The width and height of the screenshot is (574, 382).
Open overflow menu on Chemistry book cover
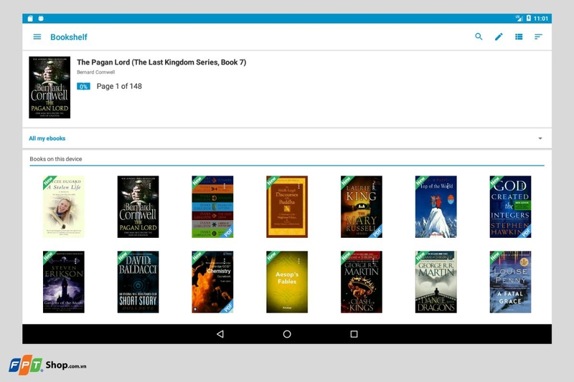[x=225, y=261]
